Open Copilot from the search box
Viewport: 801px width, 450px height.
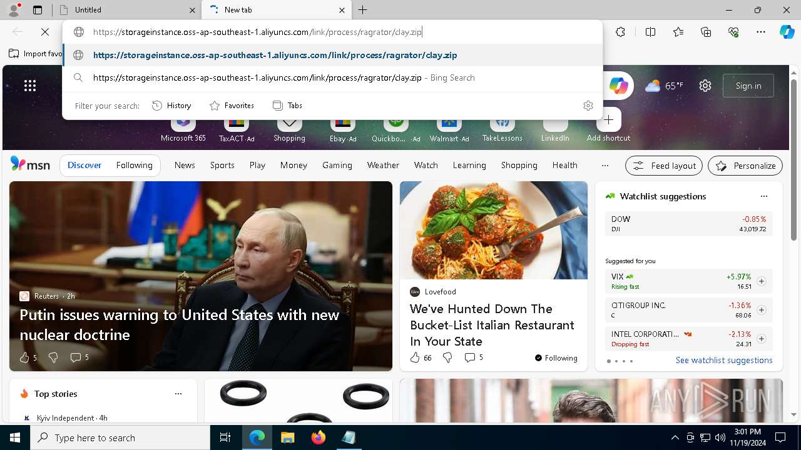(x=618, y=86)
